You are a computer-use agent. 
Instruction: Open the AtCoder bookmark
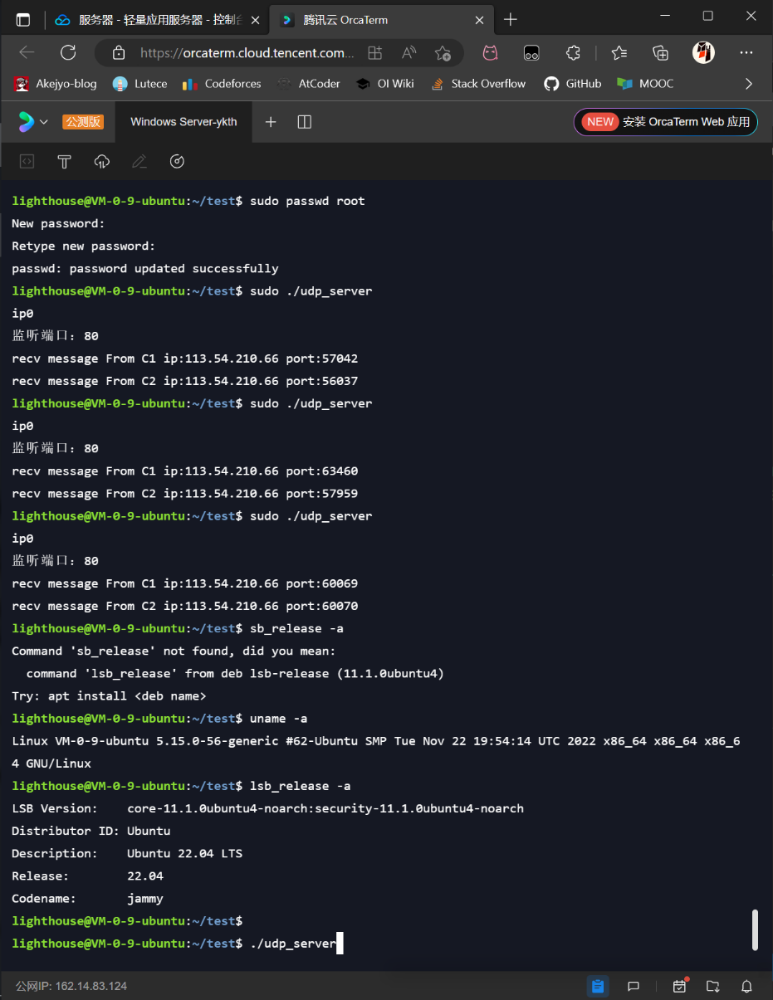(x=309, y=84)
